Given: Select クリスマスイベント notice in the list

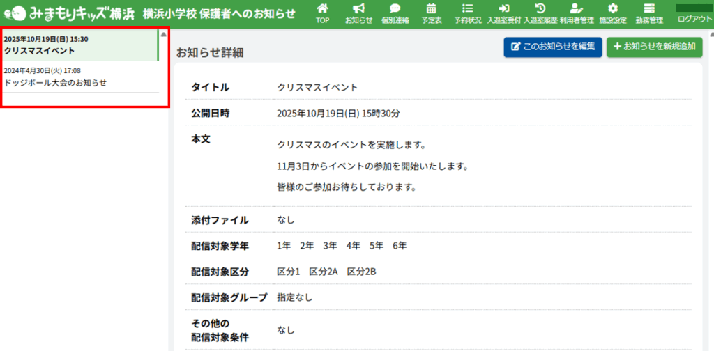Looking at the screenshot, I should coord(79,45).
